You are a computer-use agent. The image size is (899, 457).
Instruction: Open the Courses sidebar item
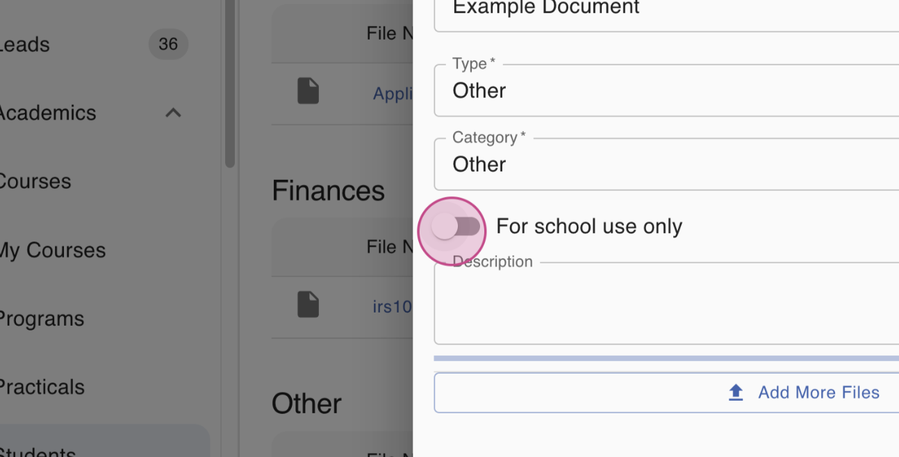35,181
